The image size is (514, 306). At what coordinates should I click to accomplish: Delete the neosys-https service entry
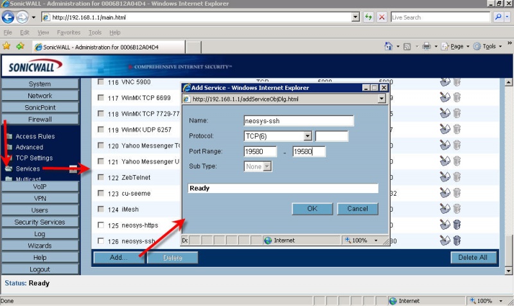457,225
